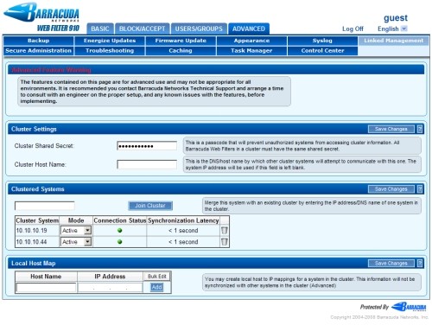Save Changes in Clustered Systems
This screenshot has width=432, height=325.
[x=391, y=189]
